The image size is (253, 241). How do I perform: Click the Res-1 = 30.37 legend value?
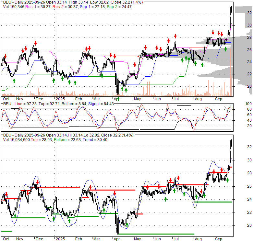tap(38, 7)
